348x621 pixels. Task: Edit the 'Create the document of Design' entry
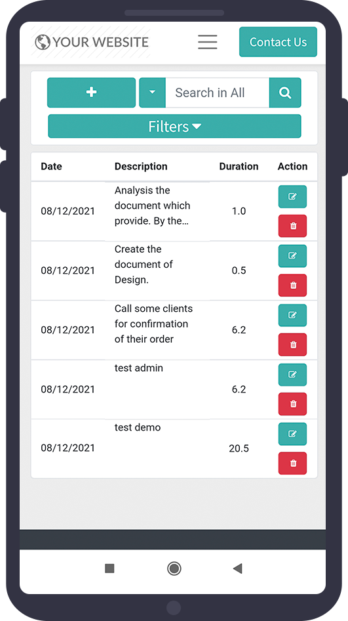pos(293,256)
